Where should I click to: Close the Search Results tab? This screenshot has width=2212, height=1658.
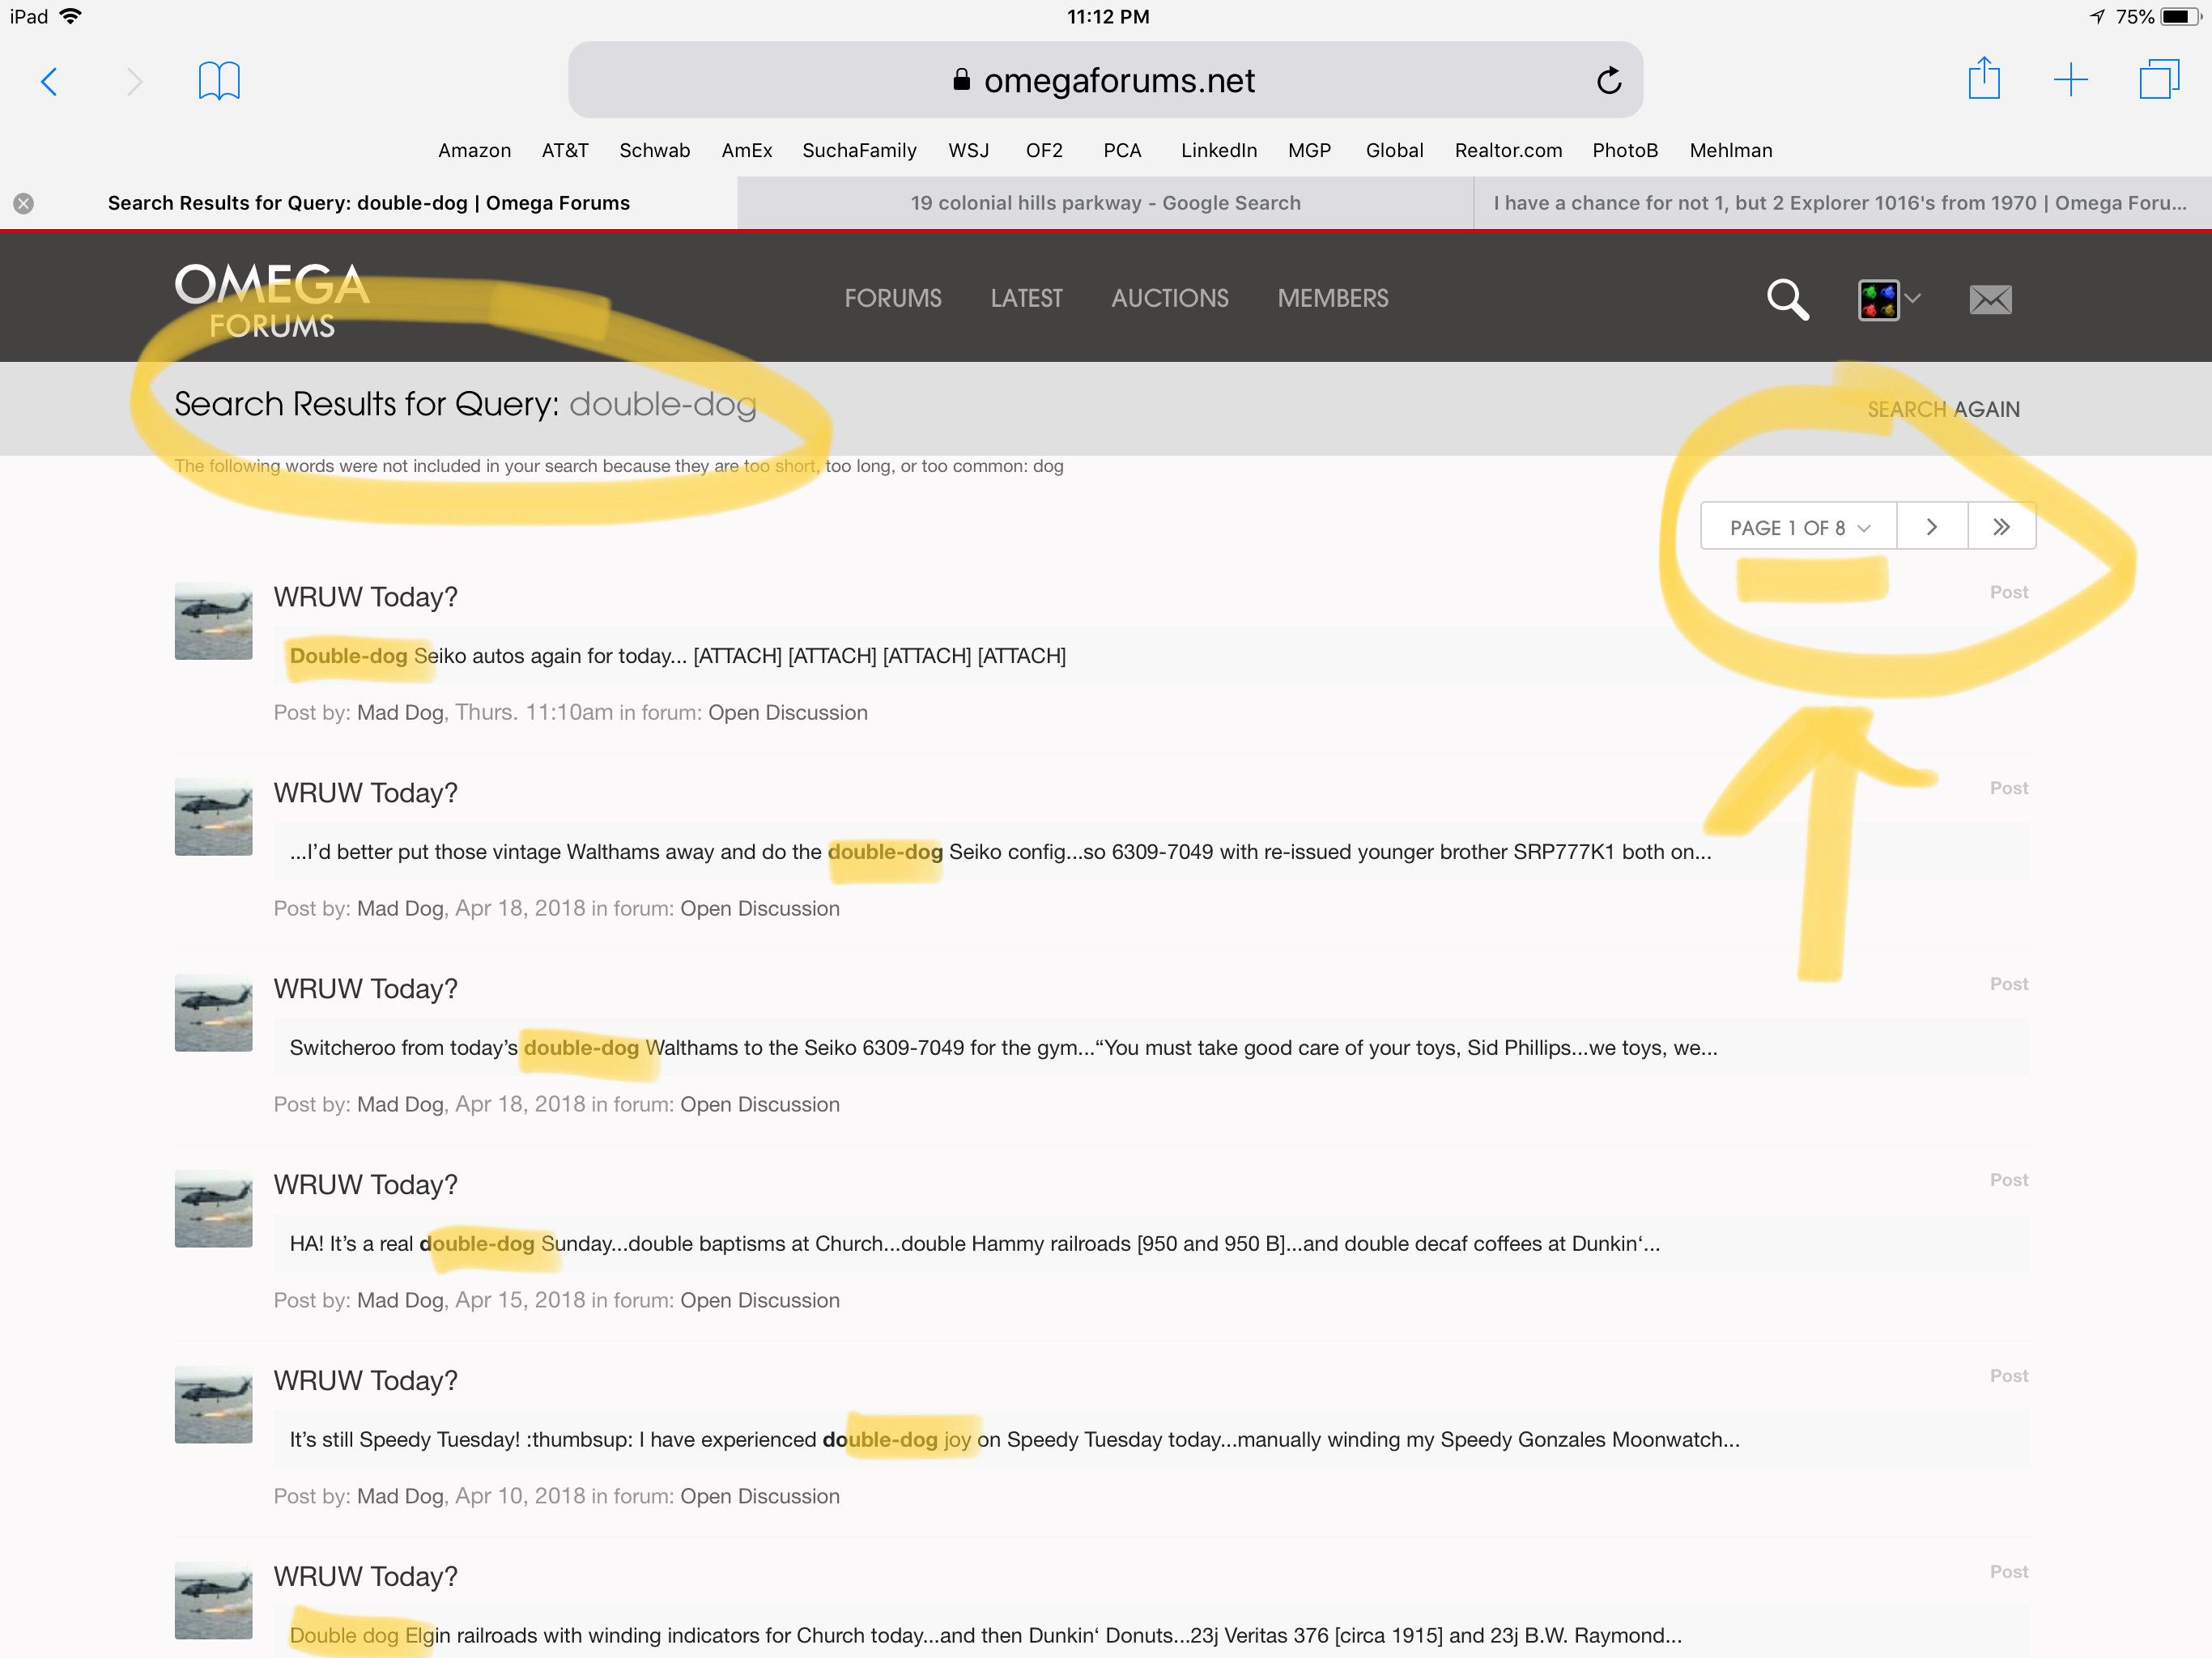click(x=24, y=204)
